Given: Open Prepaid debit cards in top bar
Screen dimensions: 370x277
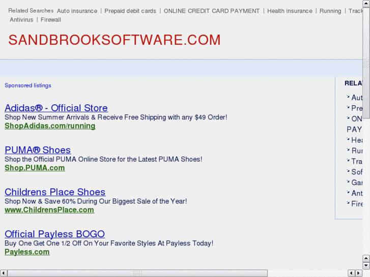Looking at the screenshot, I should [130, 11].
